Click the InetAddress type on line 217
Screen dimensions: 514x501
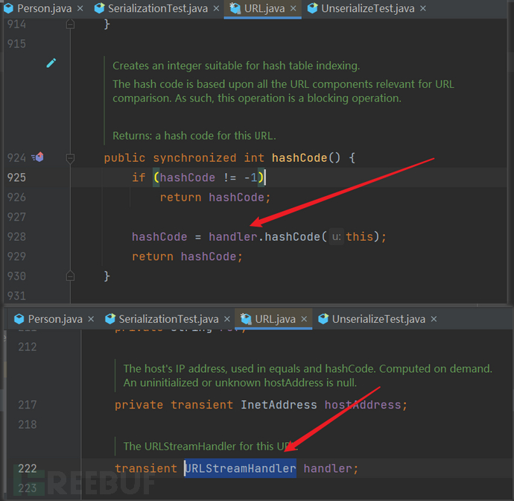tap(280, 405)
